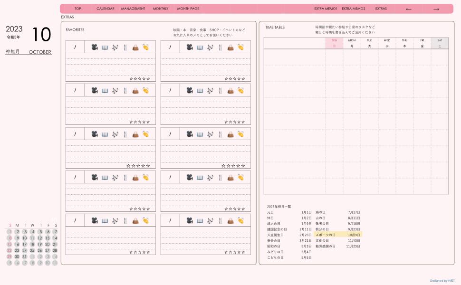The image size is (461, 285).
Task: Choose the fork and knife icon in the top-right favorites card
Action: click(220, 47)
